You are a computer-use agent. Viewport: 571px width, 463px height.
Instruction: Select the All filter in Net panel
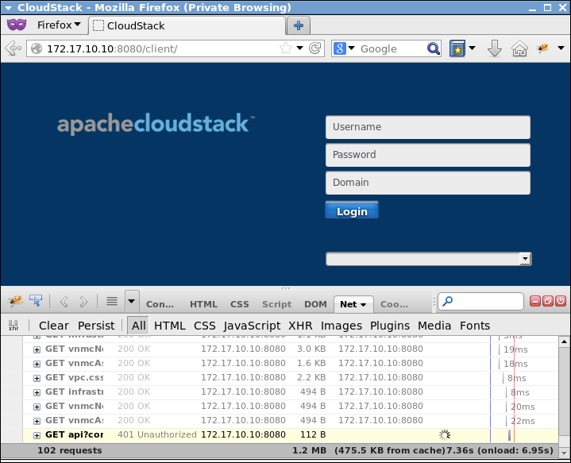point(138,326)
